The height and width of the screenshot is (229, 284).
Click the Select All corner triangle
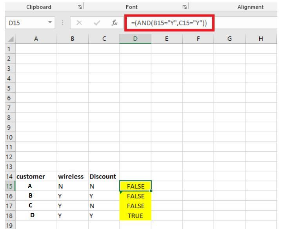11,39
